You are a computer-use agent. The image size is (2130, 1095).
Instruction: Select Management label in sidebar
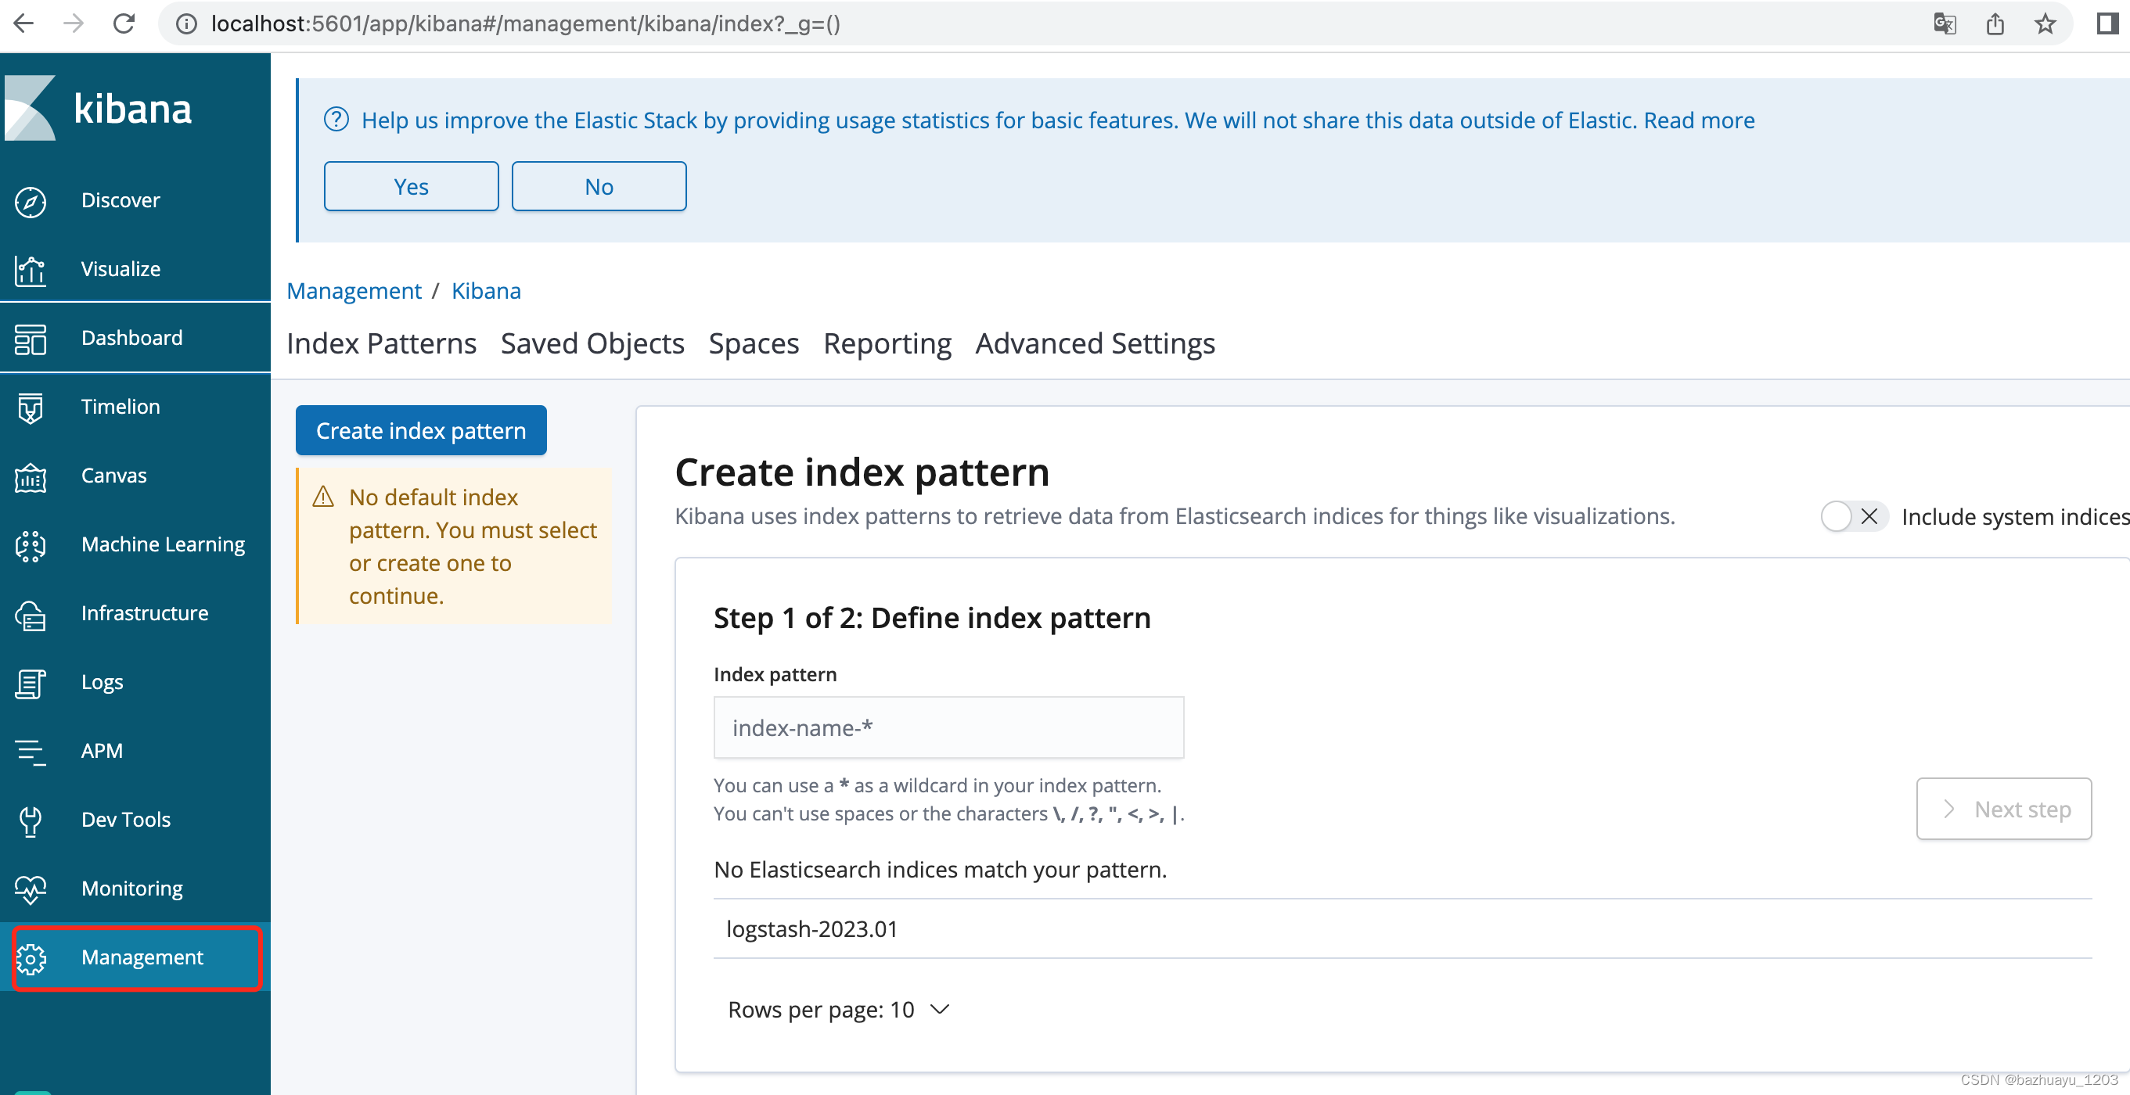pos(142,957)
